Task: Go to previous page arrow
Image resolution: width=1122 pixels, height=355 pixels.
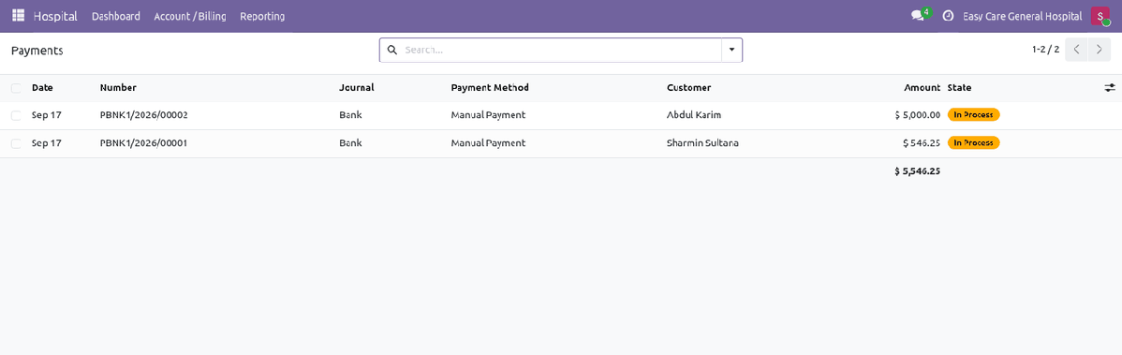Action: (1076, 50)
